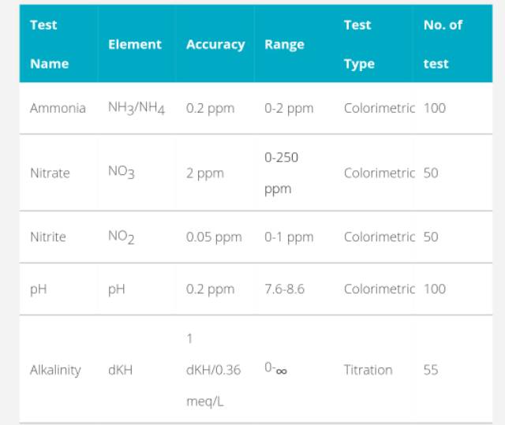Select the pH test name cell

[39, 289]
